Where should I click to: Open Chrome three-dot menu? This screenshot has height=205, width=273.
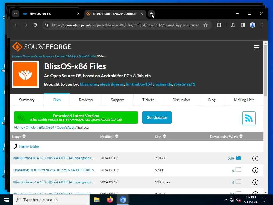tap(262, 25)
